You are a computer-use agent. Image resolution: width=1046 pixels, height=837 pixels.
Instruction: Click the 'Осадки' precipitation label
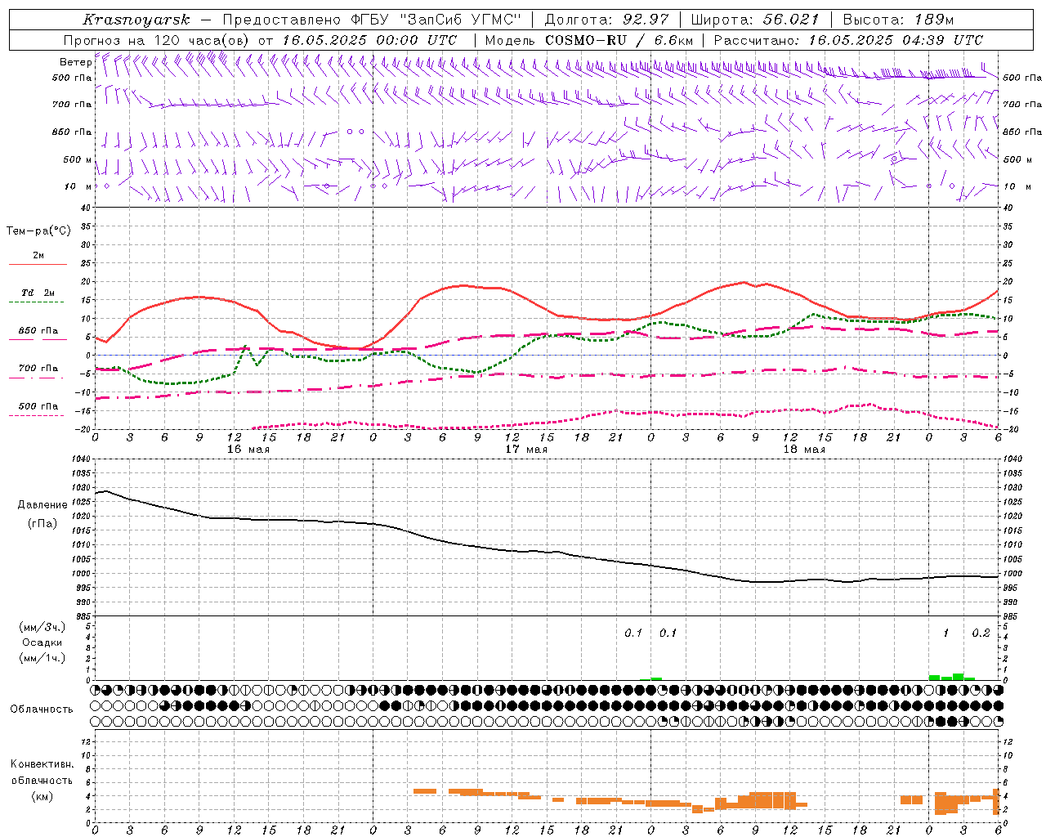click(x=42, y=642)
